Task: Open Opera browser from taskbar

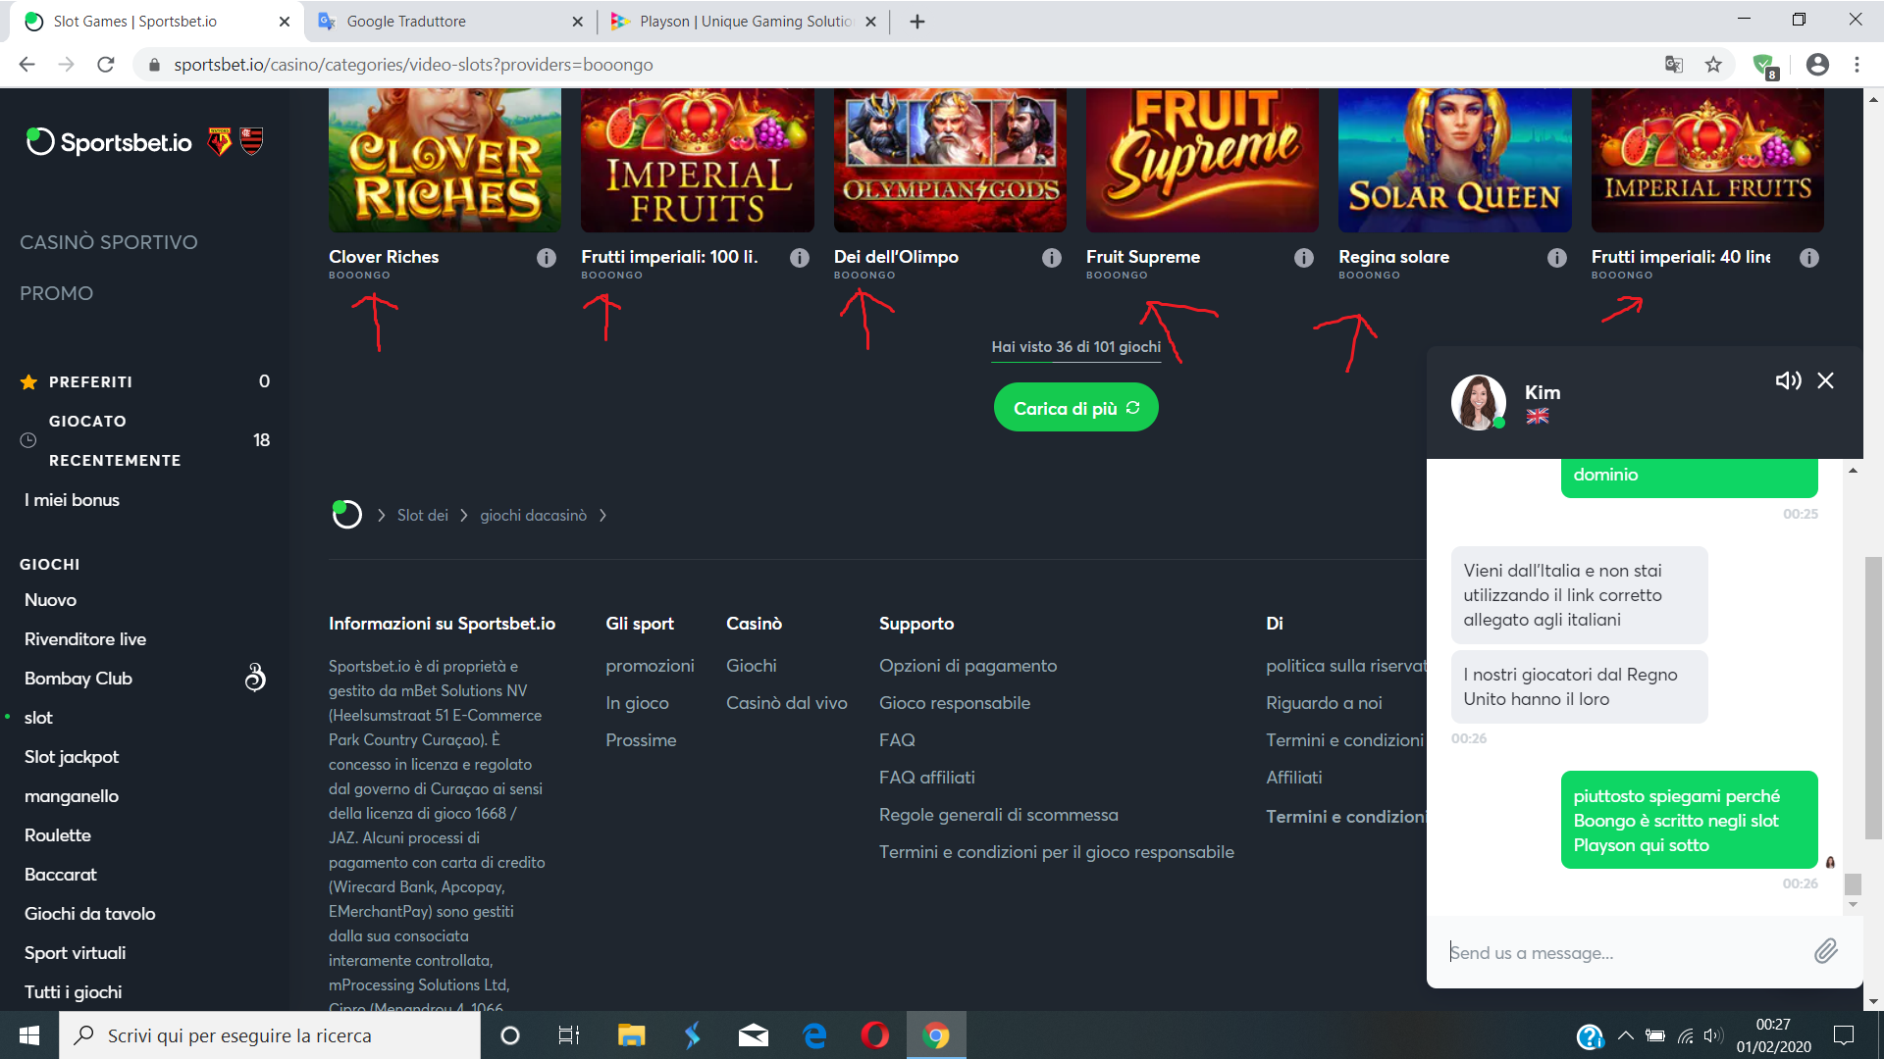Action: click(x=874, y=1035)
